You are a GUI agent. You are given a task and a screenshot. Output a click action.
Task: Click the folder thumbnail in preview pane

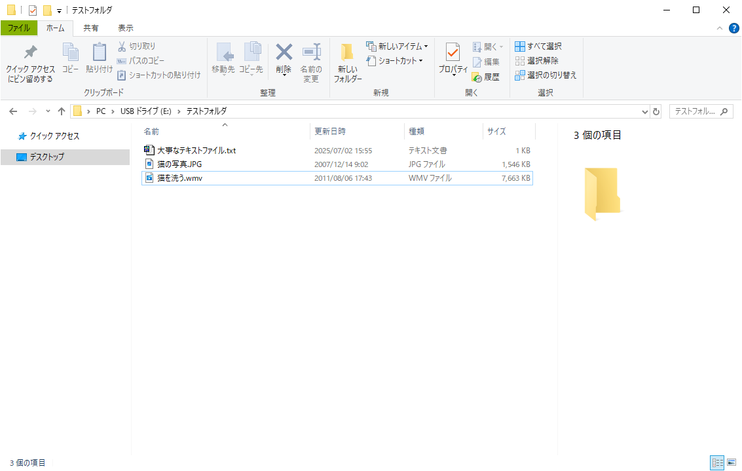coord(602,194)
